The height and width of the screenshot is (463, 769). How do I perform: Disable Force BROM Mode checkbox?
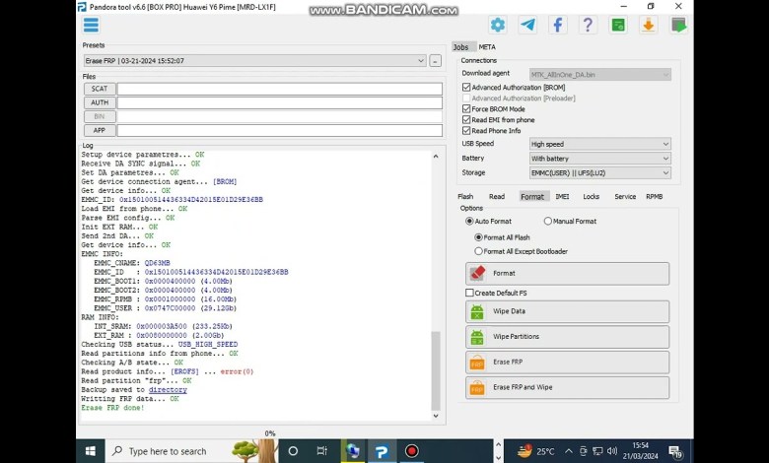click(x=466, y=108)
